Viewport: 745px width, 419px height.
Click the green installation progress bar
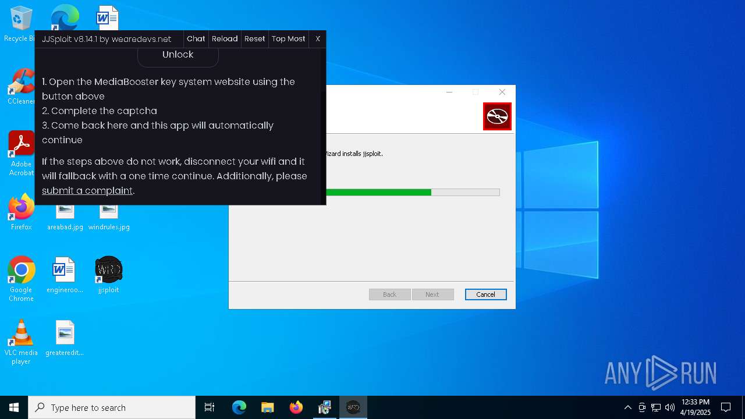tap(378, 192)
